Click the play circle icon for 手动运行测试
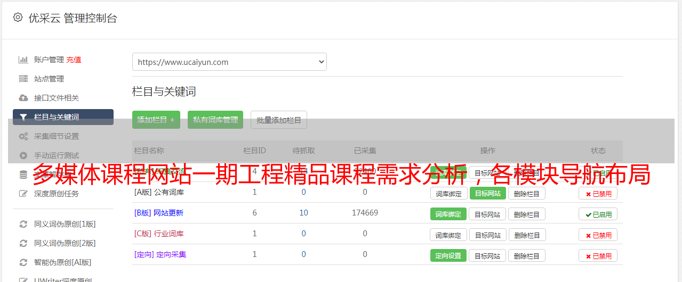This screenshot has width=682, height=282. click(x=23, y=155)
